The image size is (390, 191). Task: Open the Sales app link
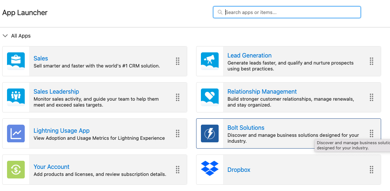(41, 58)
